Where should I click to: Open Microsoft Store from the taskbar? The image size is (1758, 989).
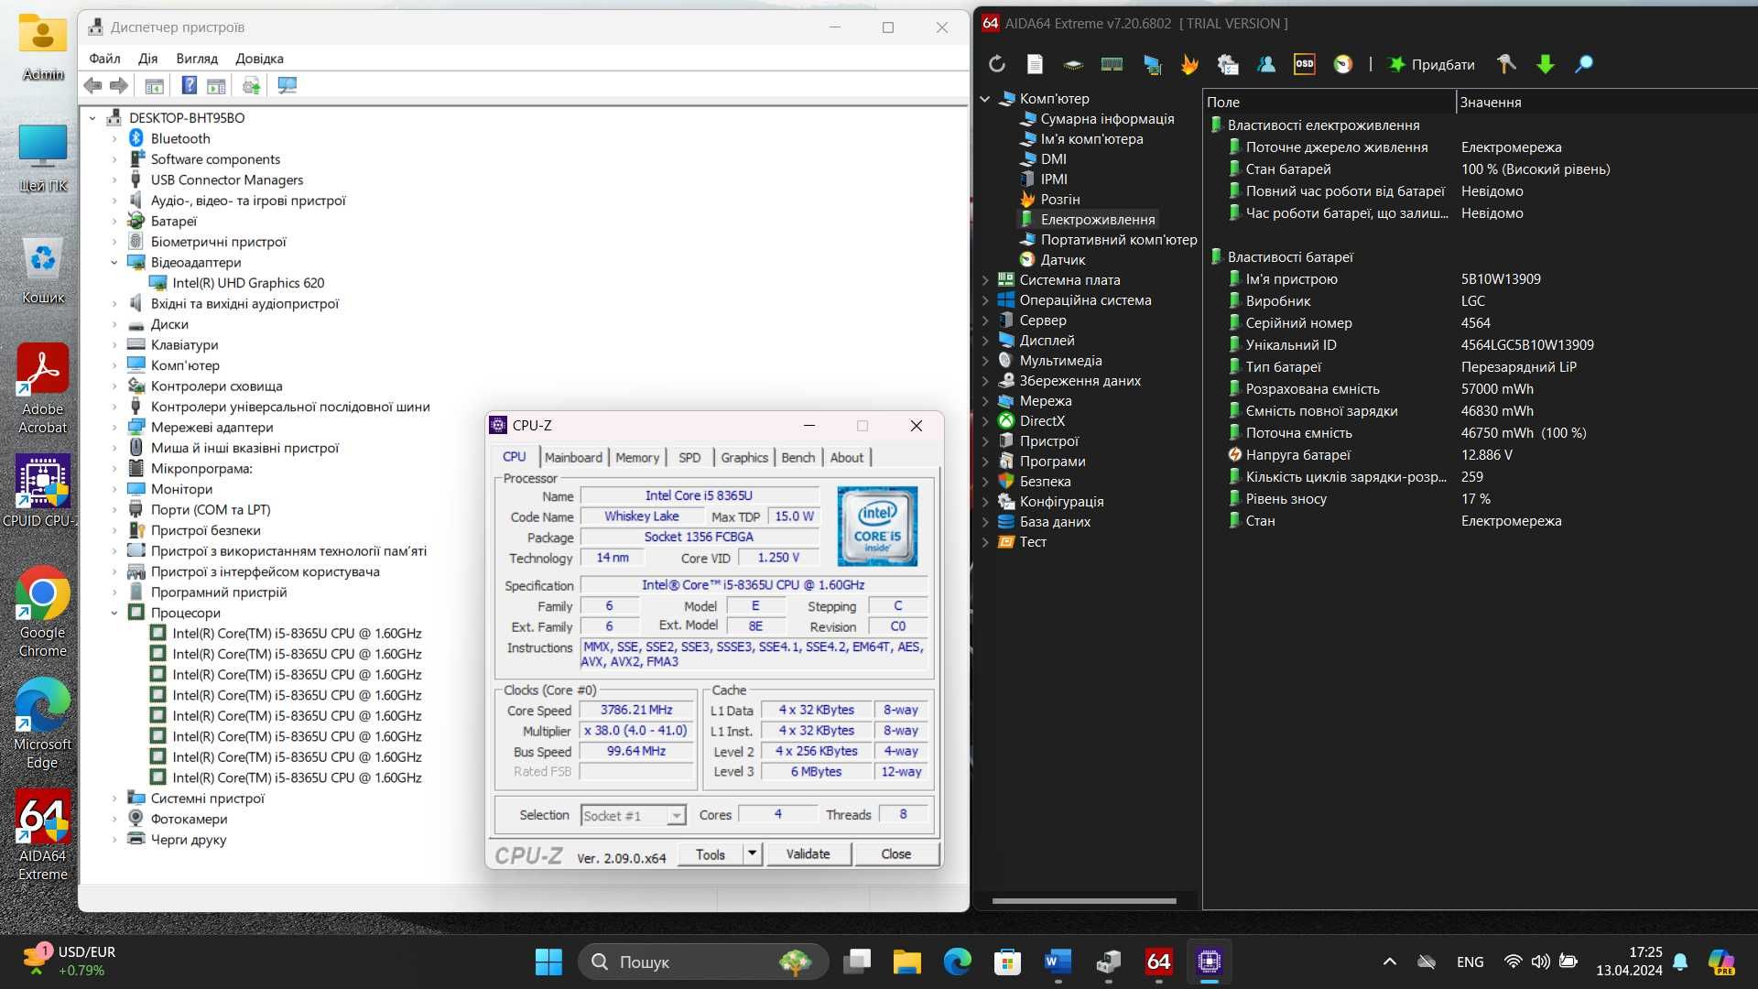click(x=1007, y=962)
